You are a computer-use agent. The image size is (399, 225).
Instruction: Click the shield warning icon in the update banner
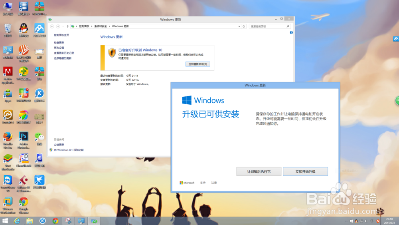[112, 53]
